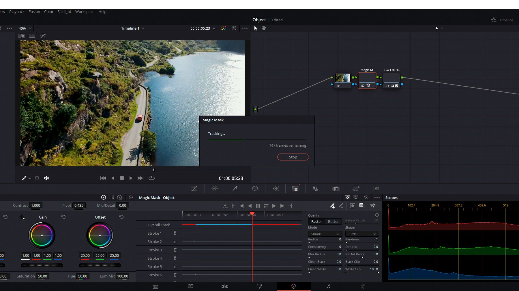Open the Mode Shrink dropdown
The height and width of the screenshot is (291, 519).
point(325,234)
